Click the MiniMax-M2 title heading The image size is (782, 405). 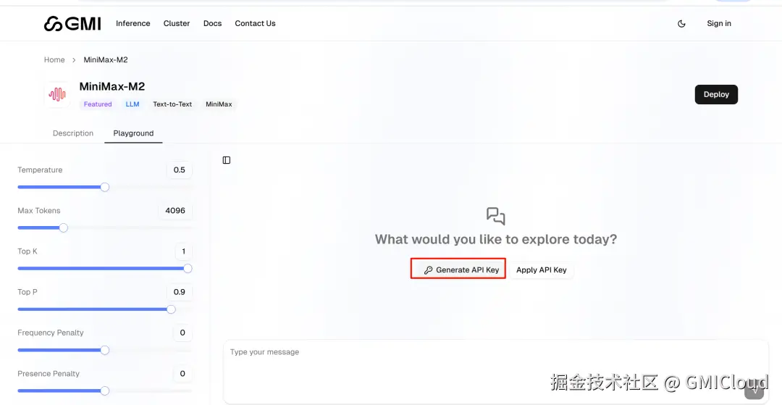click(x=112, y=86)
